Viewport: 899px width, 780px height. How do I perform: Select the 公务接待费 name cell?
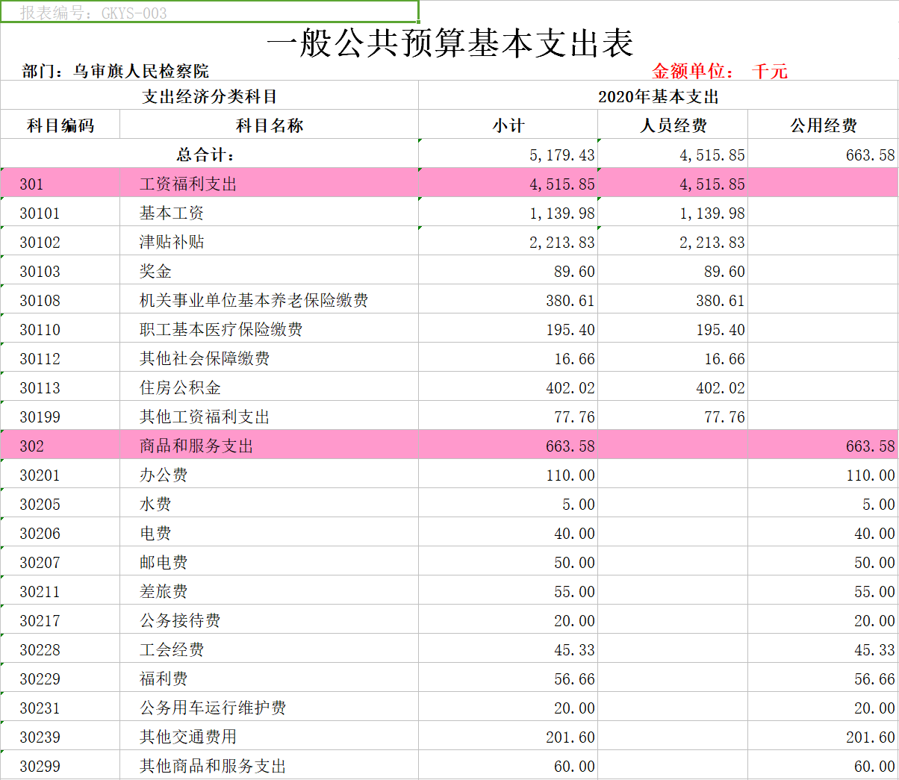[270, 620]
